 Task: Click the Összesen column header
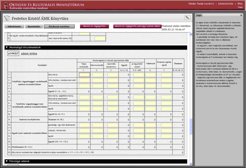pos(178,64)
